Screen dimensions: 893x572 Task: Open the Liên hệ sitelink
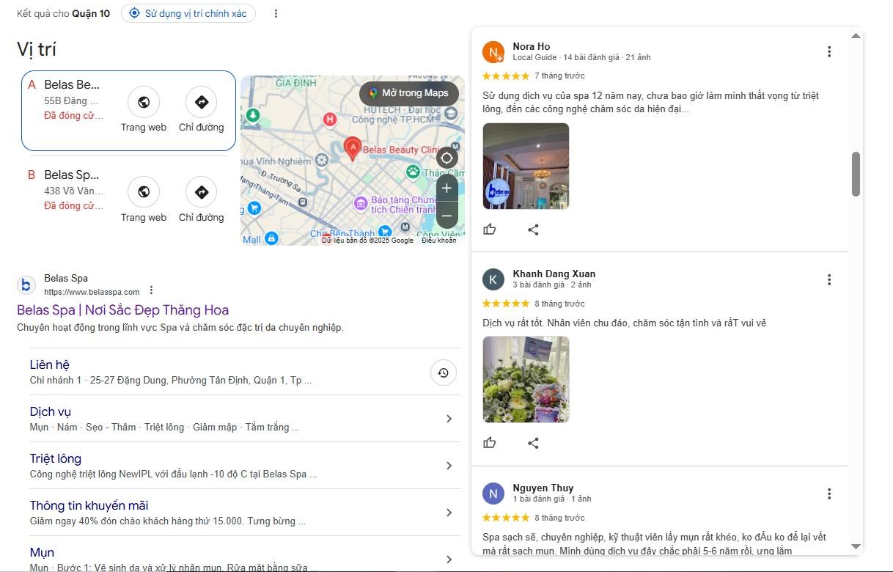pos(50,364)
